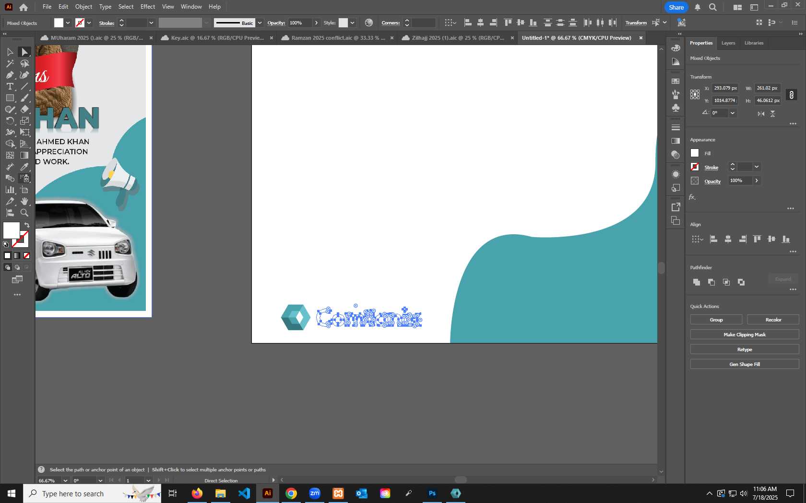This screenshot has width=806, height=503.
Task: Reset to default fill and stroke
Action: tap(6, 244)
